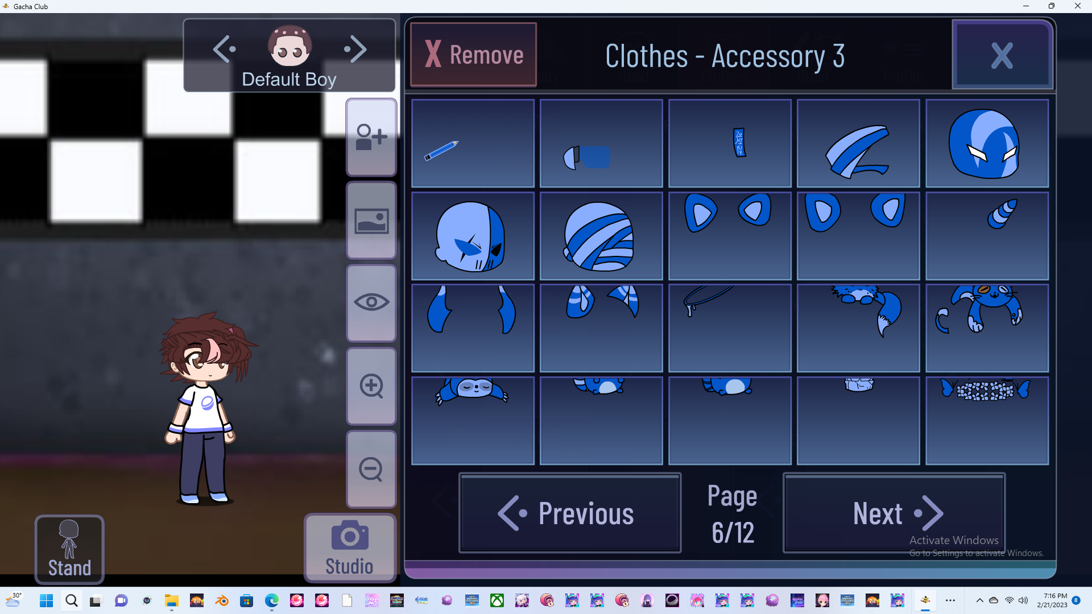Toggle the blue pencil accessory thumbnail
The image size is (1092, 614).
[x=473, y=143]
